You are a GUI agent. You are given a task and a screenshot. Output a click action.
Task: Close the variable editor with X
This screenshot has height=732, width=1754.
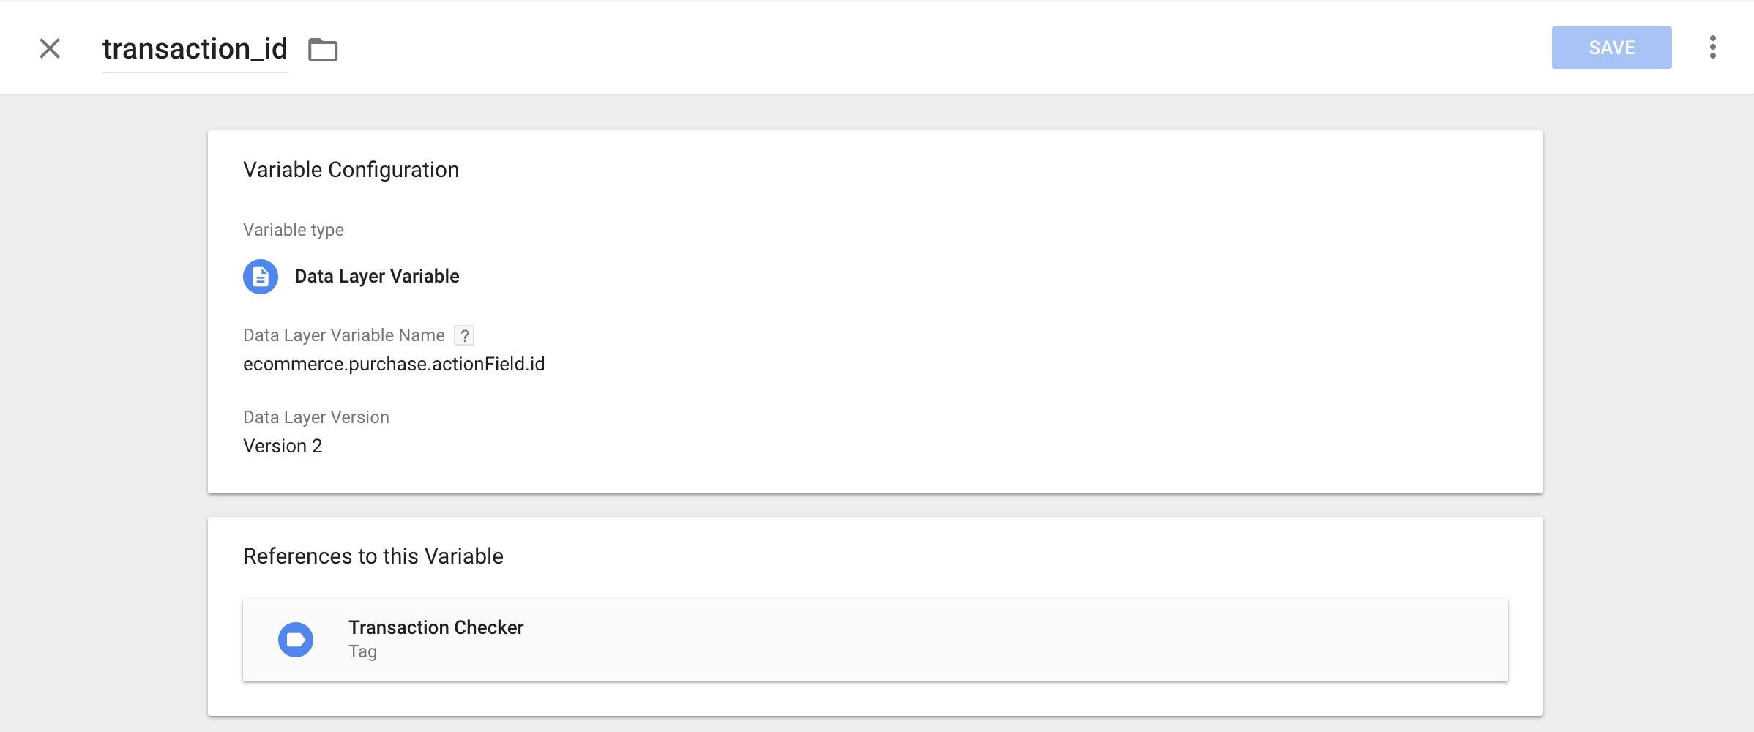point(50,48)
